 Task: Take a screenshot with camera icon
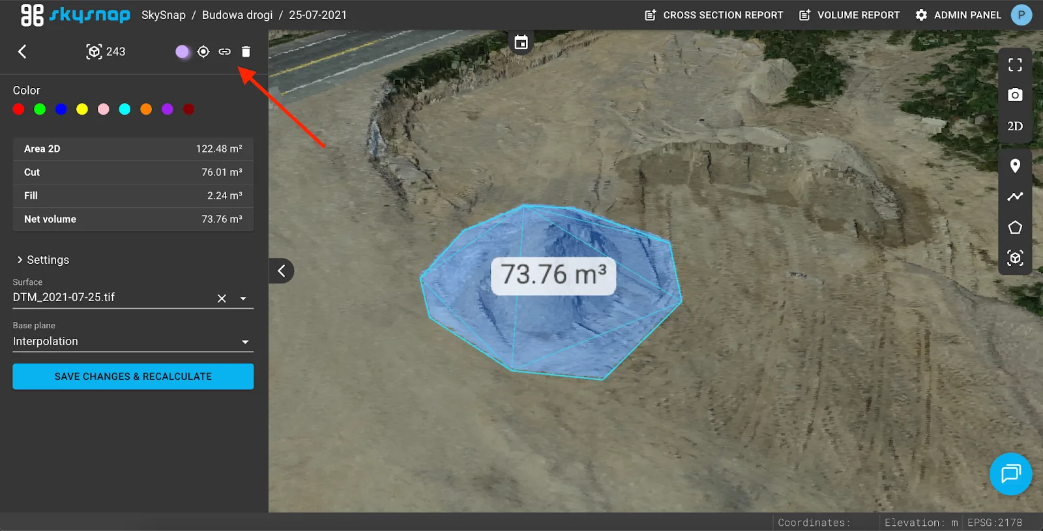coord(1015,95)
